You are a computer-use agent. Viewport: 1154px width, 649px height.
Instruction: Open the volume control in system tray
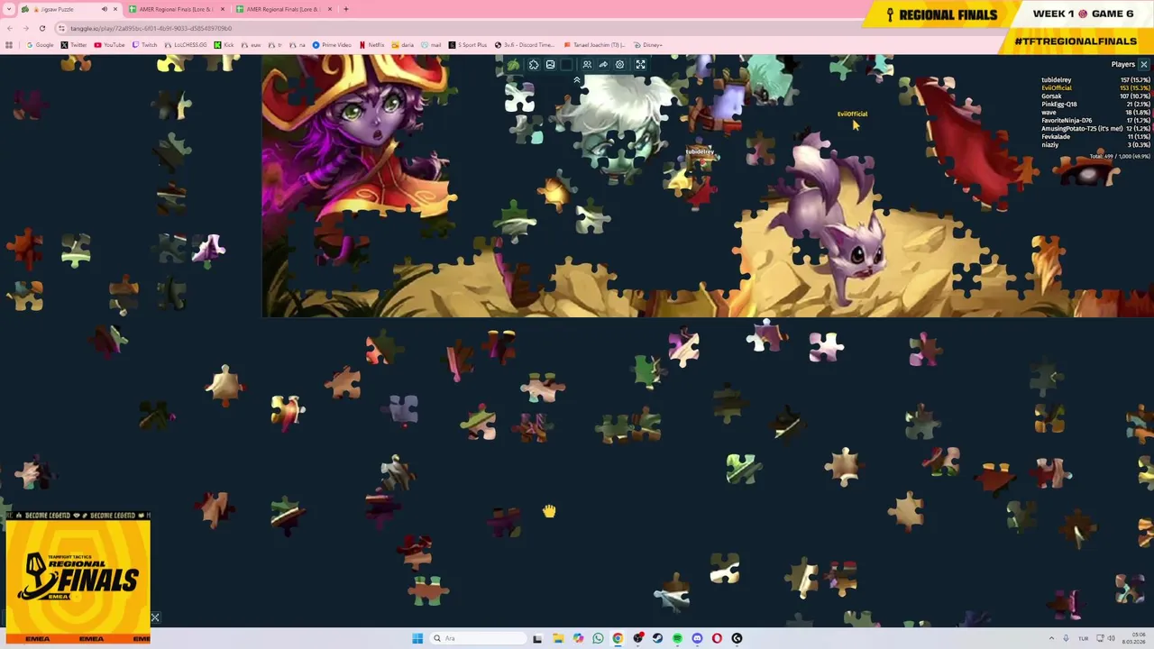coord(1111,638)
